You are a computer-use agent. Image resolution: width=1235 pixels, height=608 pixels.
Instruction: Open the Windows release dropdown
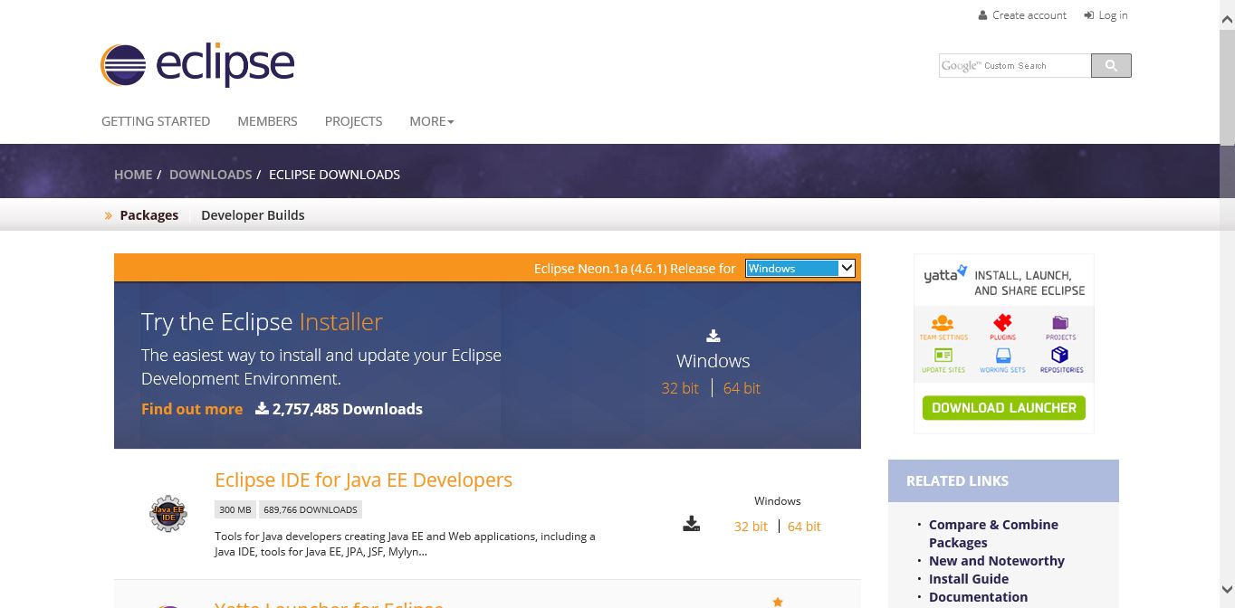[x=799, y=268]
